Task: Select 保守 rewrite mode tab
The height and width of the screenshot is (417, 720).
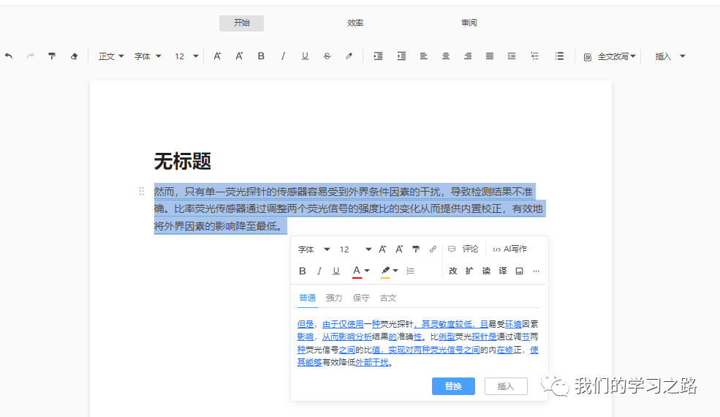Action: (361, 298)
